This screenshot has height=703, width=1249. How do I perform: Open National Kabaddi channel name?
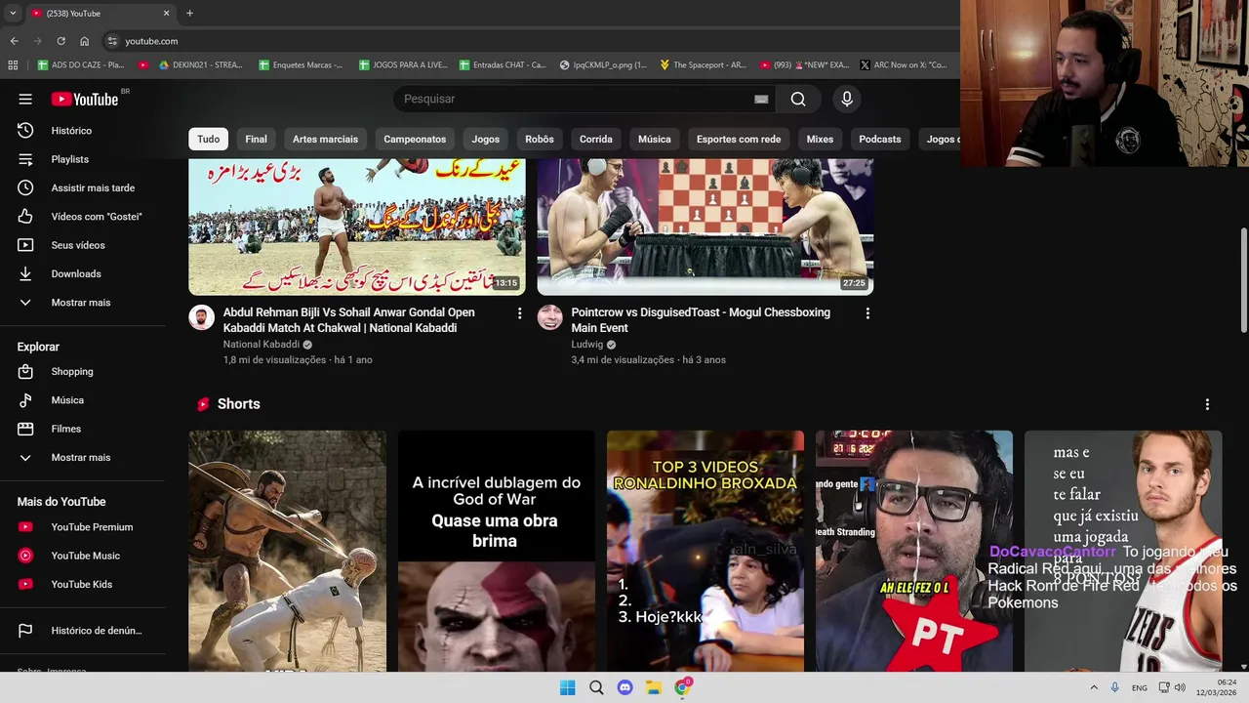262,345
